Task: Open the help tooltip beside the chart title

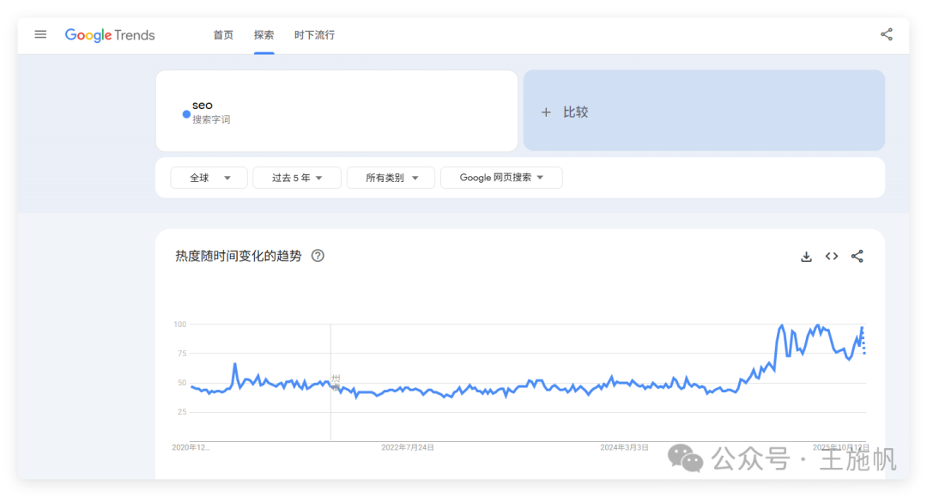Action: 317,256
